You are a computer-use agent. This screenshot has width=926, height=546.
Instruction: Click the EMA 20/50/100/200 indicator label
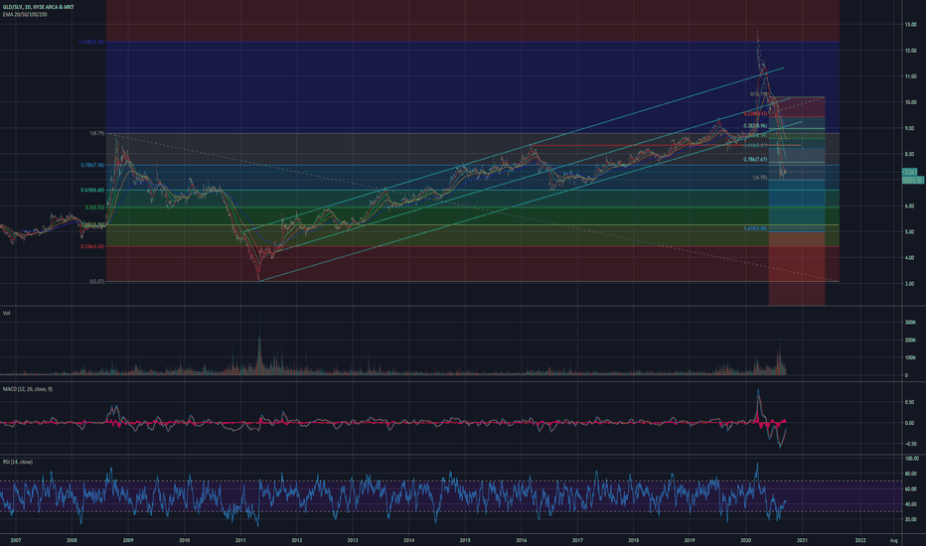pyautogui.click(x=25, y=14)
